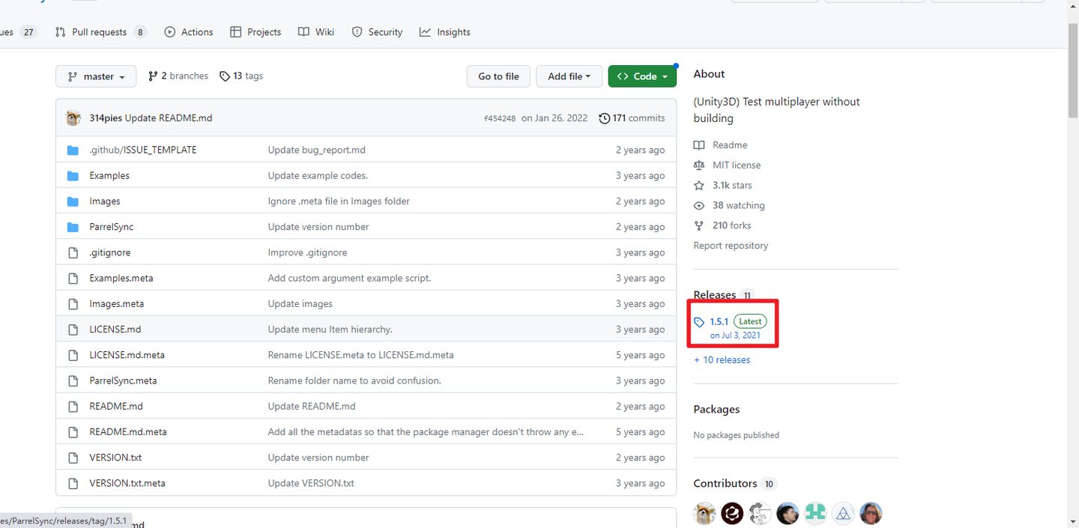Screen dimensions: 1079x528
Task: Click the stars icon in About
Action: pyautogui.click(x=699, y=185)
